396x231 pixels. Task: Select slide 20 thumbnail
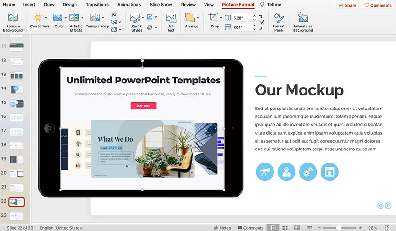point(17,174)
